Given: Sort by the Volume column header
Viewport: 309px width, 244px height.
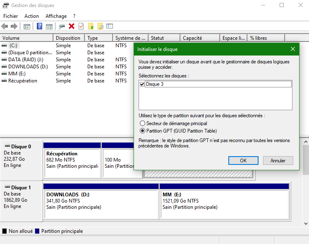Looking at the screenshot, I should 27,38.
